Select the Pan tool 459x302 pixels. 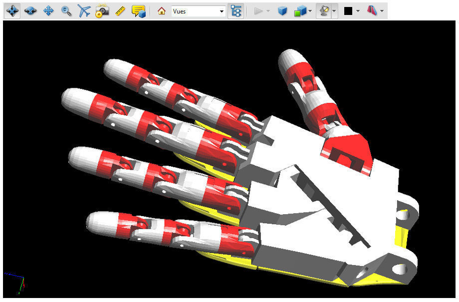[48, 11]
